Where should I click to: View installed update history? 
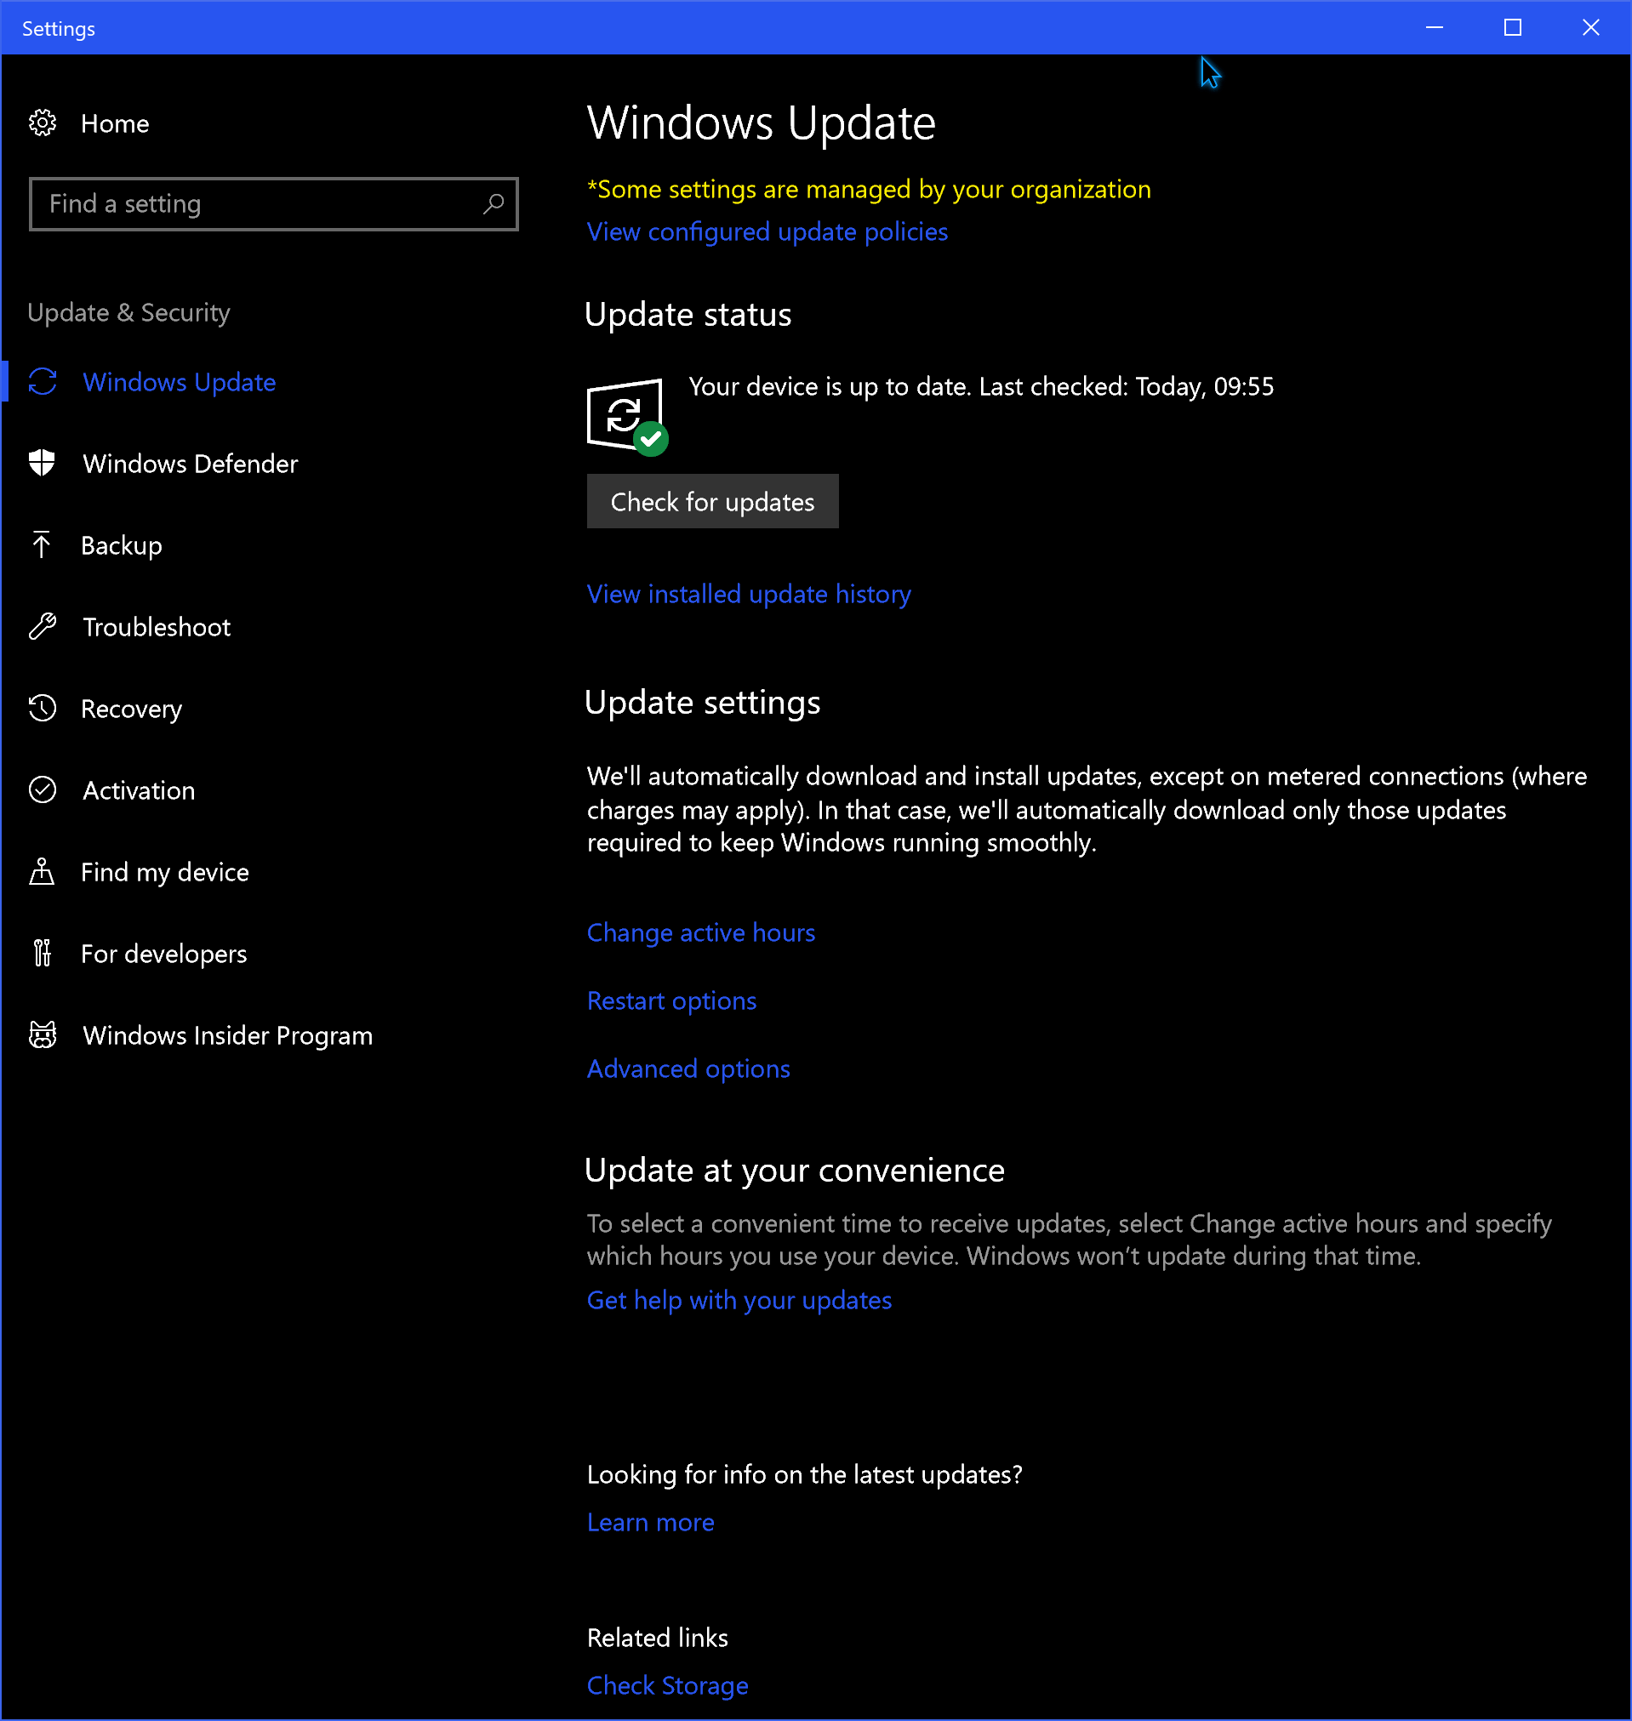coord(748,593)
